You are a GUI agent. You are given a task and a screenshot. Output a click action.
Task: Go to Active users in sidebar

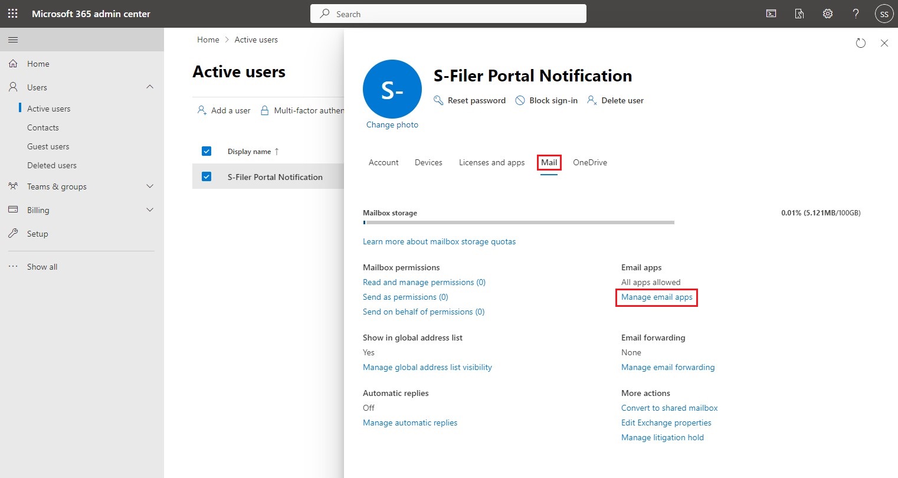click(48, 109)
